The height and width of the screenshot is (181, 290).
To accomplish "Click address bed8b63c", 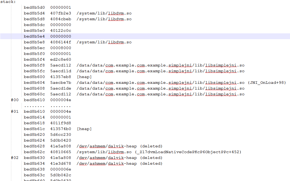I will click(x=34, y=175).
